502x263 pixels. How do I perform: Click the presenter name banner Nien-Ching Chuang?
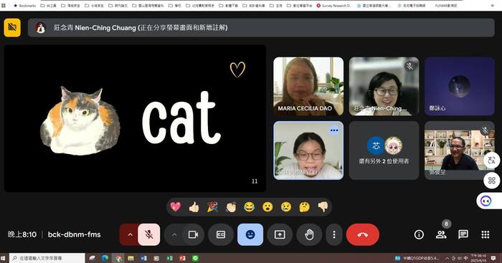tap(261, 27)
